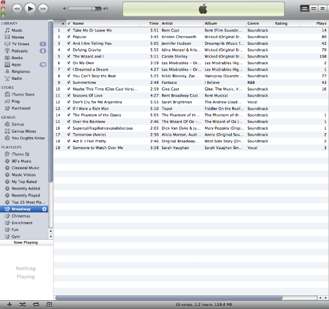Viewport: 329px width, 309px height.
Task: Toggle repeat mode
Action: point(36,304)
